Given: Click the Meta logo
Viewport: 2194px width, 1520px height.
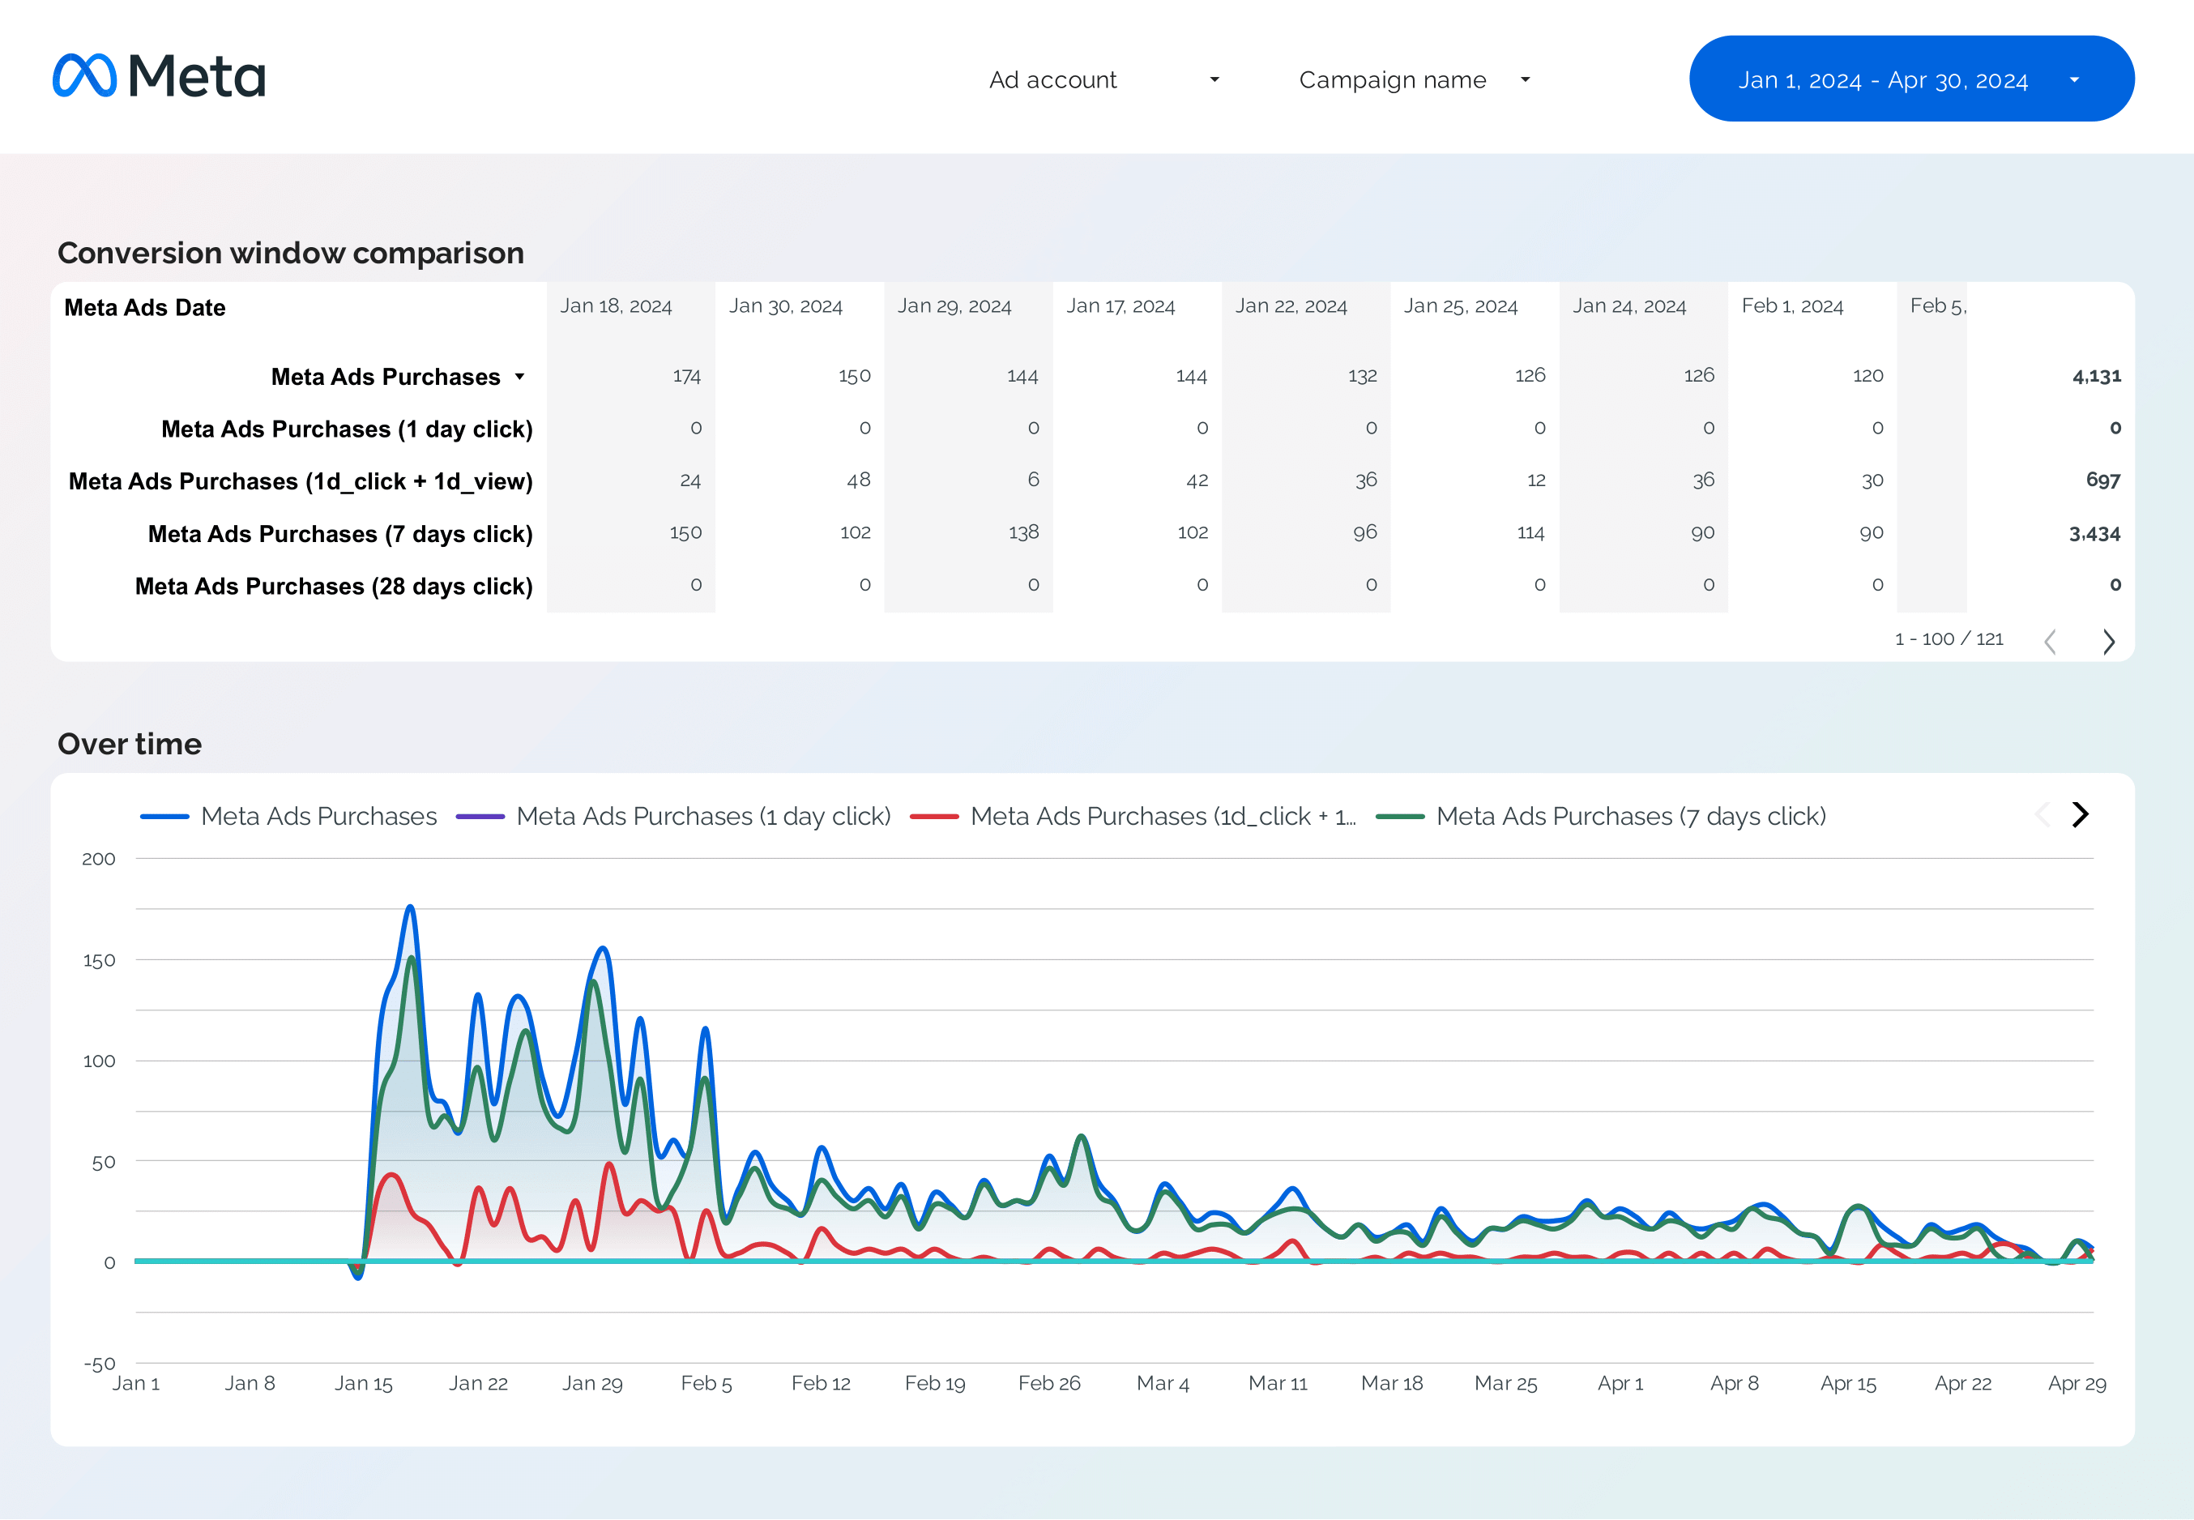Looking at the screenshot, I should [159, 76].
